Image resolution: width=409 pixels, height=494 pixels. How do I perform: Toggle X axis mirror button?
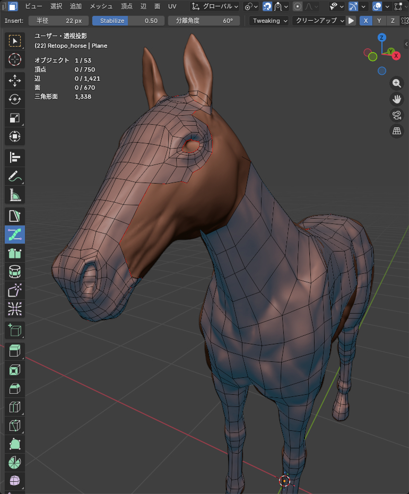coord(366,21)
